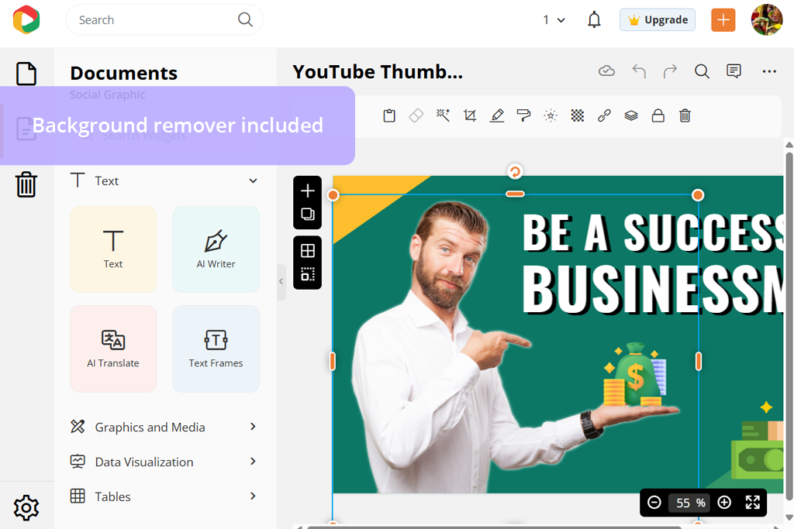Delete selected element with toolbar trash
The width and height of the screenshot is (794, 529).
685,116
